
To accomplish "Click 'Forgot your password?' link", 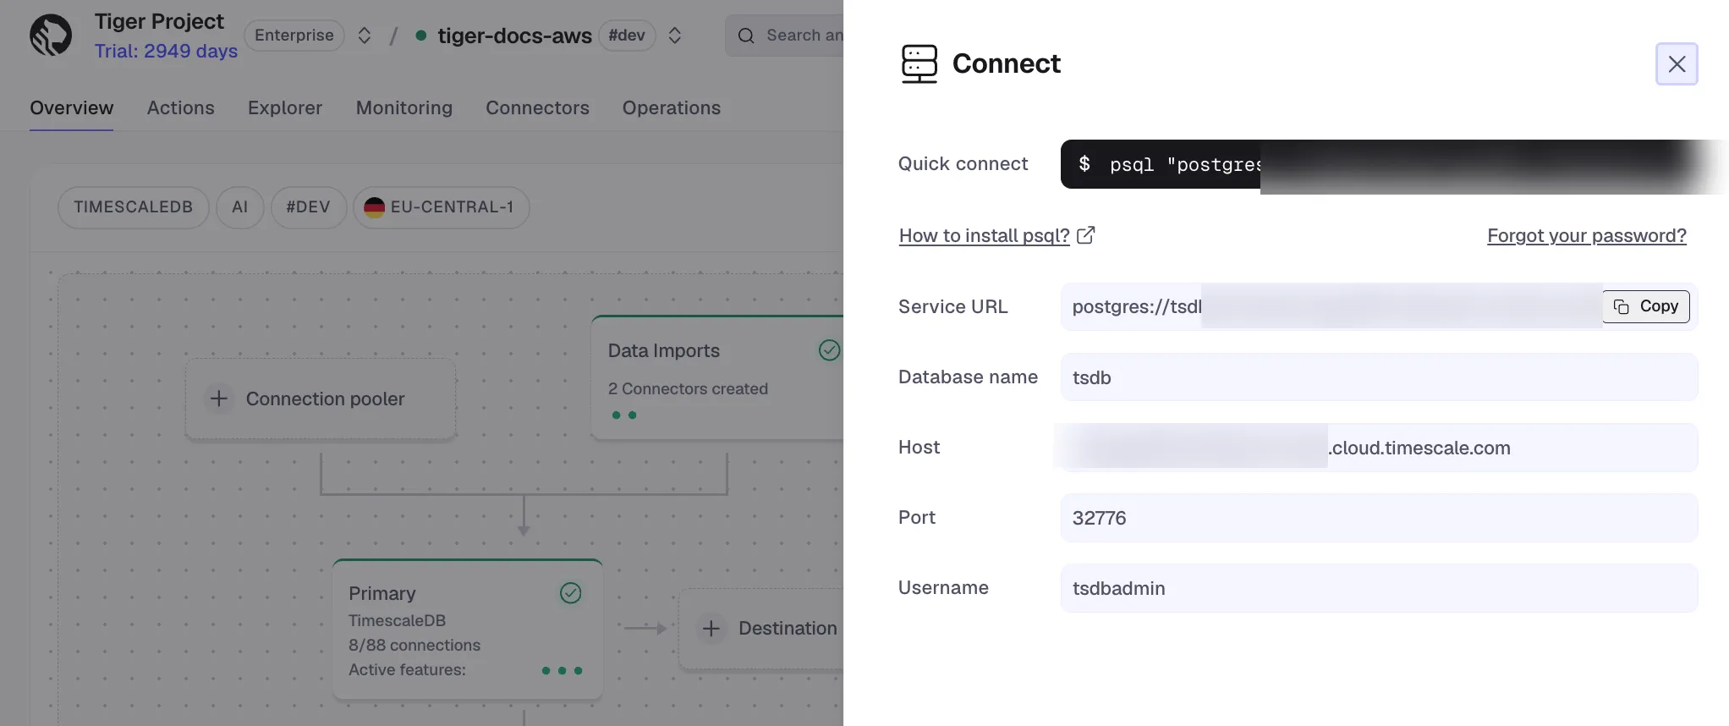I will pyautogui.click(x=1587, y=235).
